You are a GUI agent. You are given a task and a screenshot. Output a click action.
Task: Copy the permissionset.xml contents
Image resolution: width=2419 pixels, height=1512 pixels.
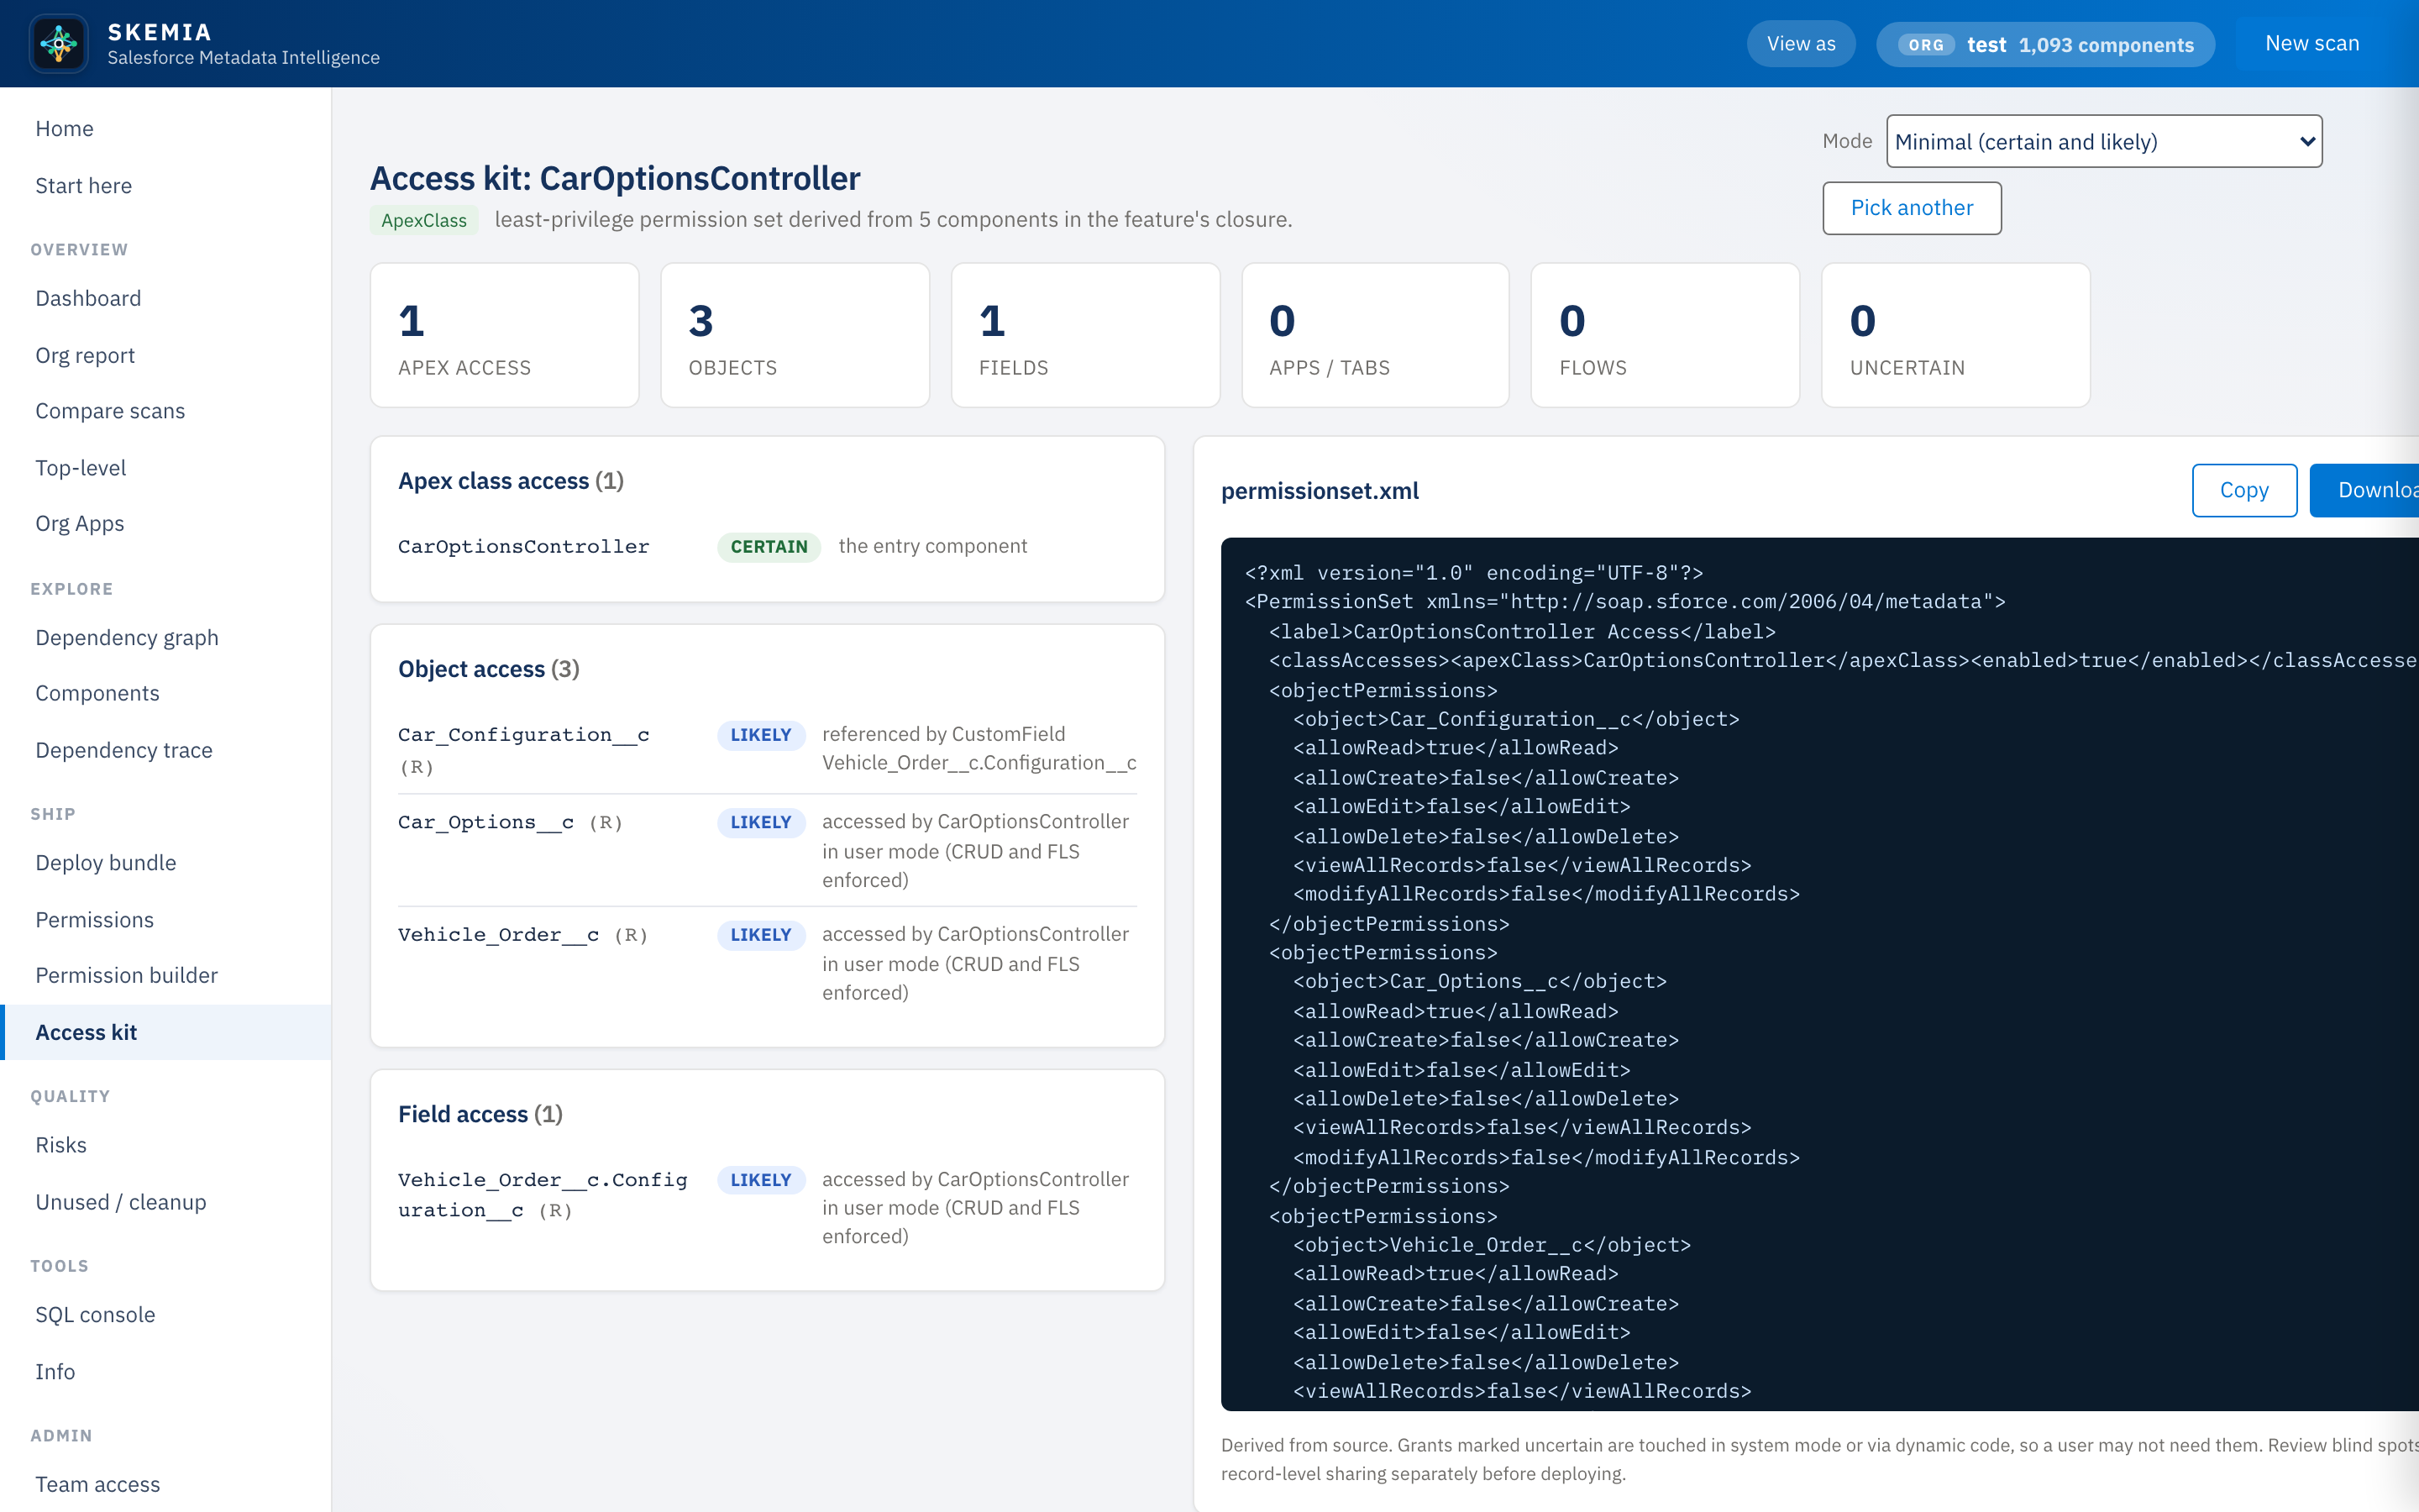pos(2244,490)
